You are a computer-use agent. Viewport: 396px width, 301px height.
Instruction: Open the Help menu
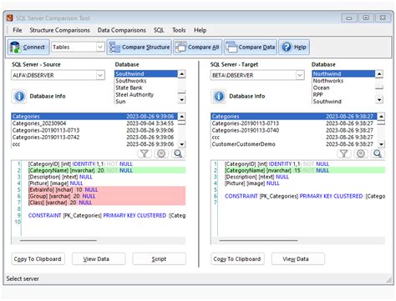(x=200, y=30)
